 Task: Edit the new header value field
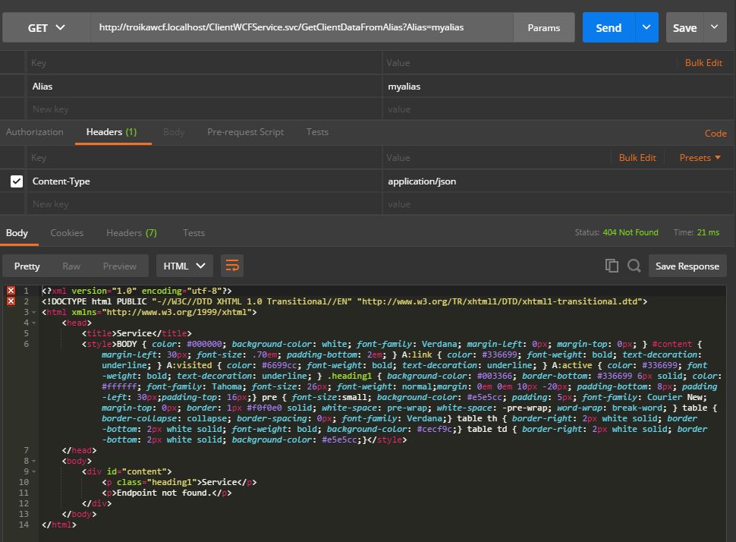click(x=558, y=204)
